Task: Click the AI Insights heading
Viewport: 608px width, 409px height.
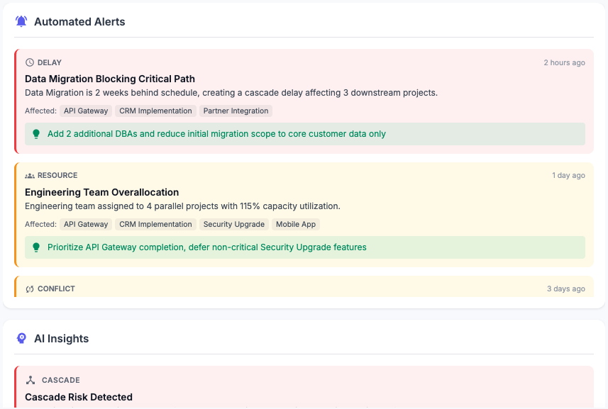Action: (61, 339)
